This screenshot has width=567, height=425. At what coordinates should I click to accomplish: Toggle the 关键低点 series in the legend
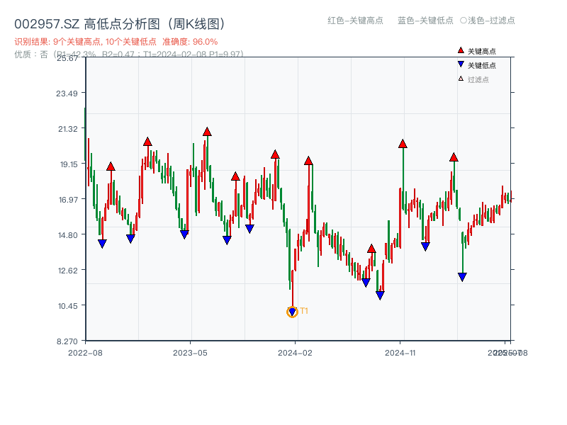(x=475, y=63)
